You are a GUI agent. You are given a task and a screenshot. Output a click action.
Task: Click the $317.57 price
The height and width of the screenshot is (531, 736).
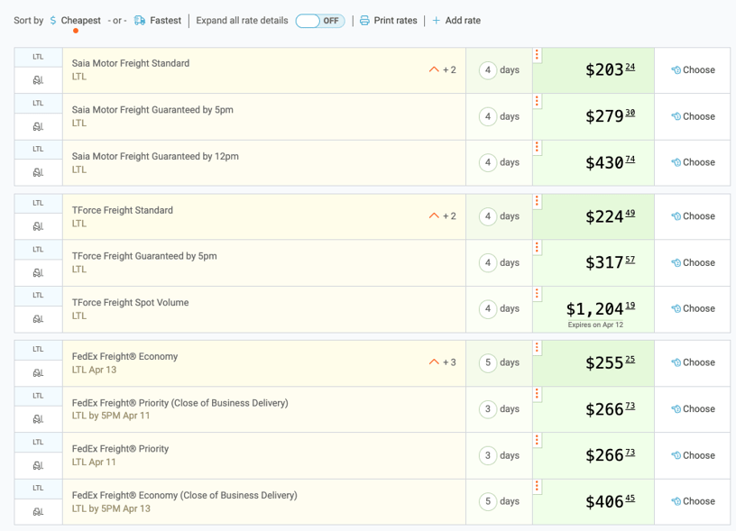pos(610,262)
